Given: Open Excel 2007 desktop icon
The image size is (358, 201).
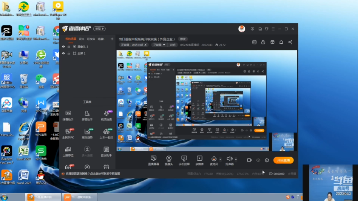Looking at the screenshot, I should tap(23, 153).
